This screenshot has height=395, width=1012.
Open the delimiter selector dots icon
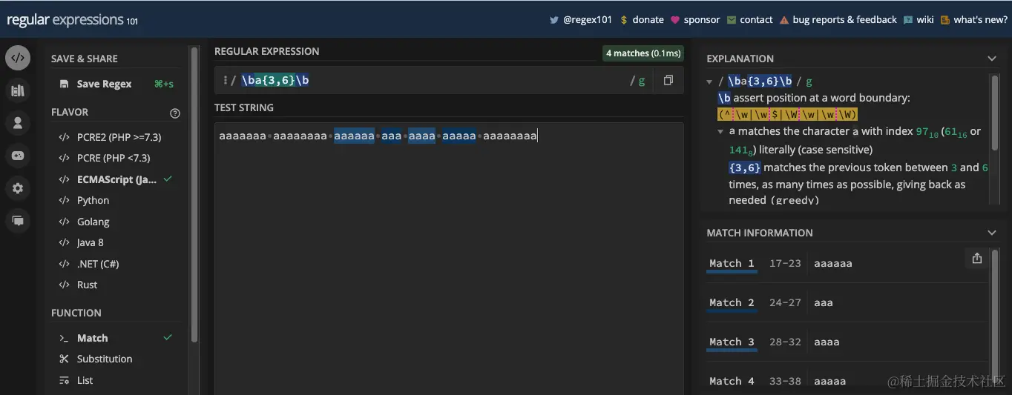(x=225, y=81)
